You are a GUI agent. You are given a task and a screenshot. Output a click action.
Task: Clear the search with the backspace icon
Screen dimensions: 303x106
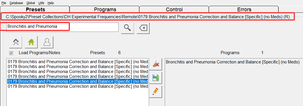(x=143, y=28)
